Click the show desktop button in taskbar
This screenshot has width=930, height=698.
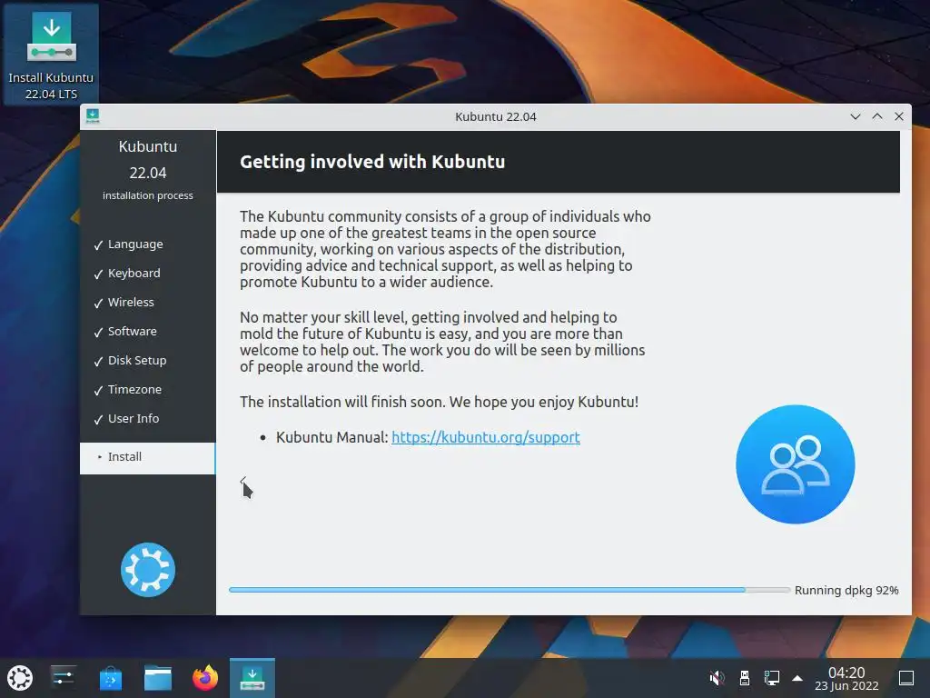click(x=906, y=678)
